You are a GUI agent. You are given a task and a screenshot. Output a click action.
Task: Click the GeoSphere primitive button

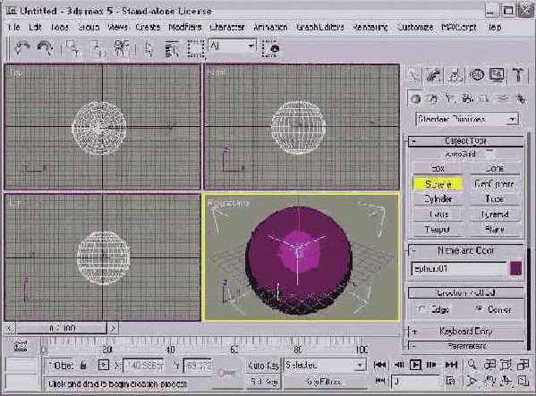(495, 184)
